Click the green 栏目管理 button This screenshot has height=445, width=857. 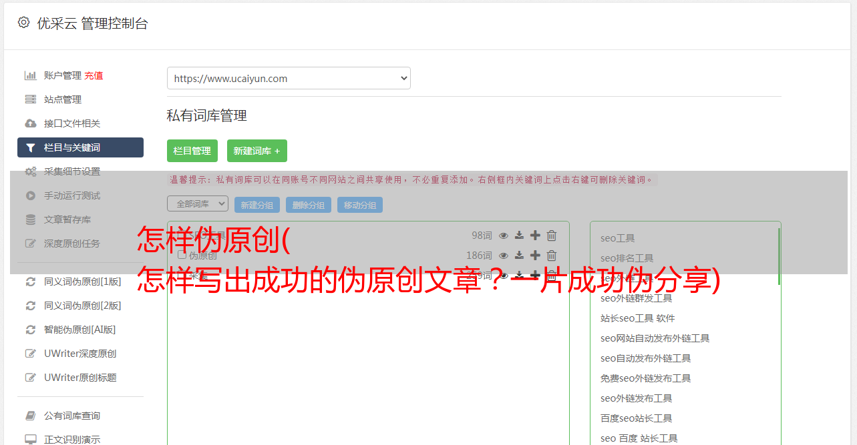[192, 151]
